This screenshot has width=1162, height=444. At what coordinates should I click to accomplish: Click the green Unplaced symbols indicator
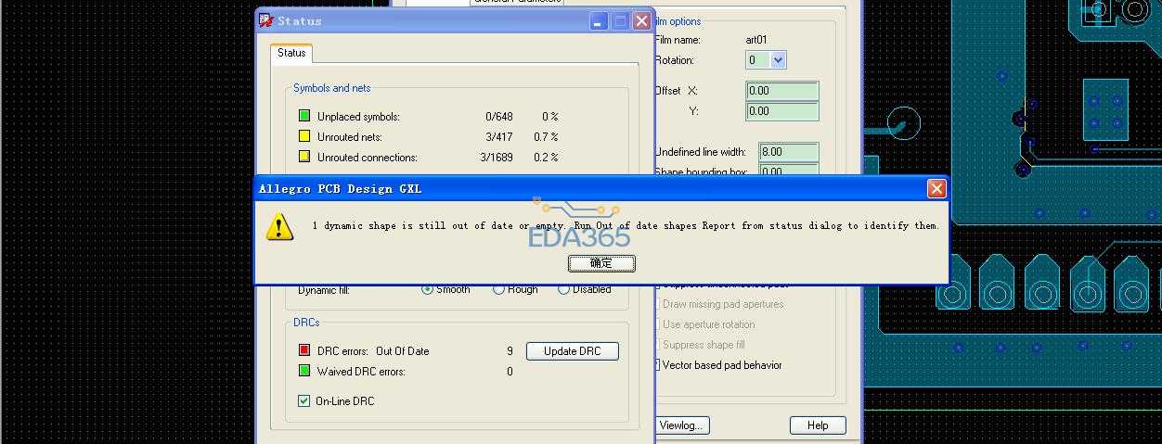[x=304, y=116]
